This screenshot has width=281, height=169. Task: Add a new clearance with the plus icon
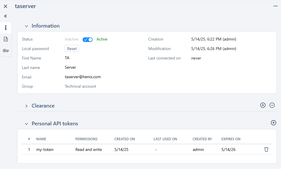[263, 105]
